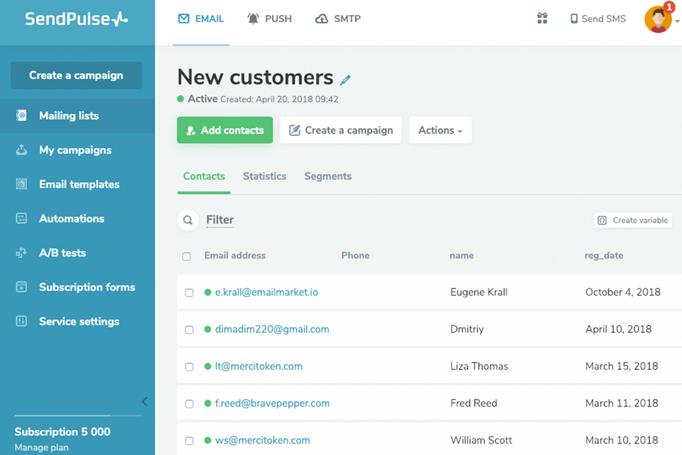Click the Subscription 5 000 plan label
Image resolution: width=682 pixels, height=455 pixels.
[x=63, y=432]
